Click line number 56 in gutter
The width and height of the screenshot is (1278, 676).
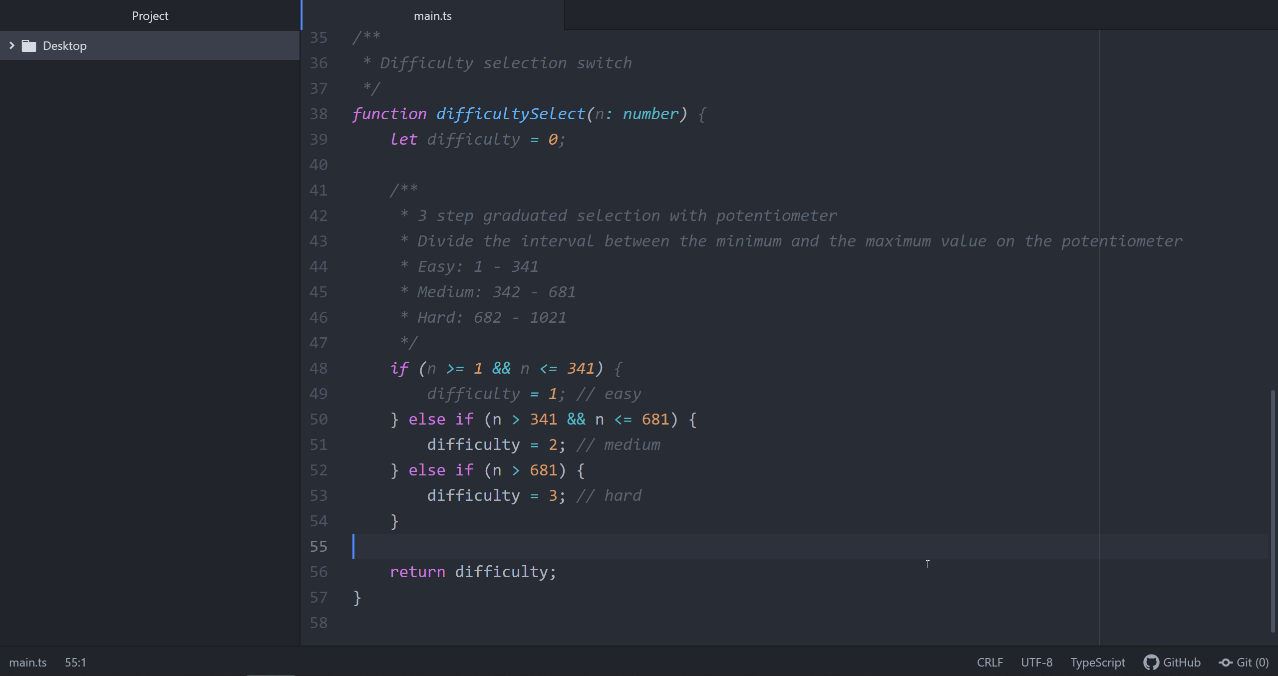(319, 572)
